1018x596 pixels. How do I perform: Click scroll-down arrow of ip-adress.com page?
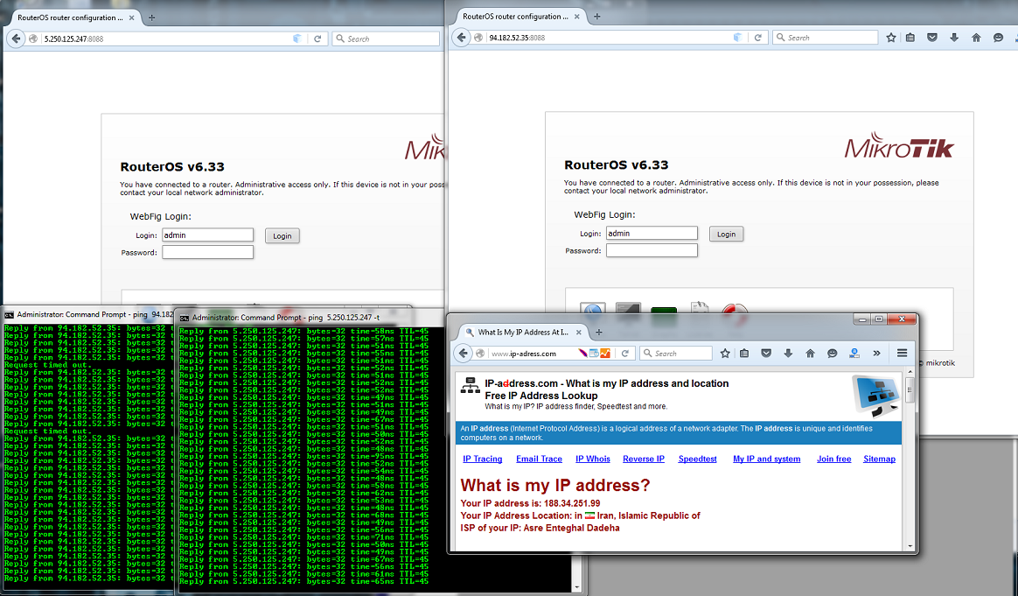point(910,546)
